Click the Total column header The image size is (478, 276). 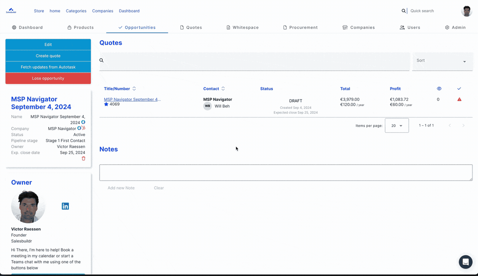tap(345, 89)
